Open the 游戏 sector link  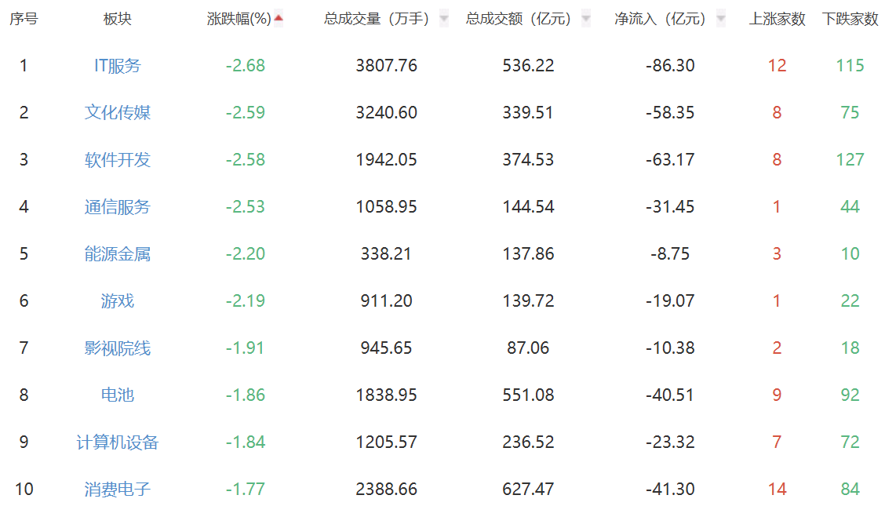coord(118,301)
